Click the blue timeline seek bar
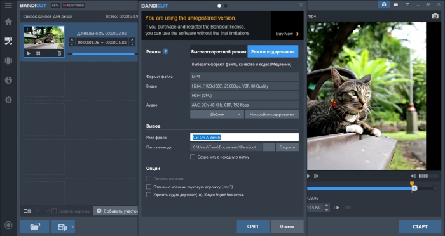The image size is (445, 236). point(360,188)
